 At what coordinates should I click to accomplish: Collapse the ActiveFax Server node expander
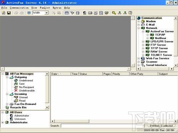[143, 32]
